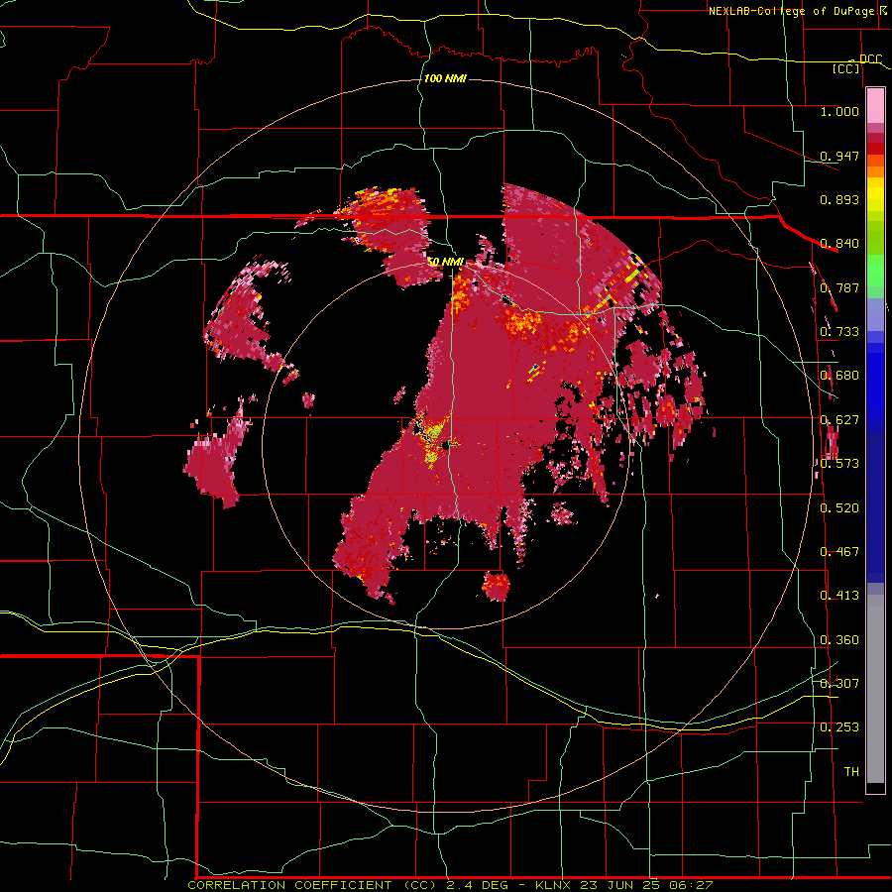Click the DCC label above the legend
Screen dimensions: 892x892
(x=870, y=59)
